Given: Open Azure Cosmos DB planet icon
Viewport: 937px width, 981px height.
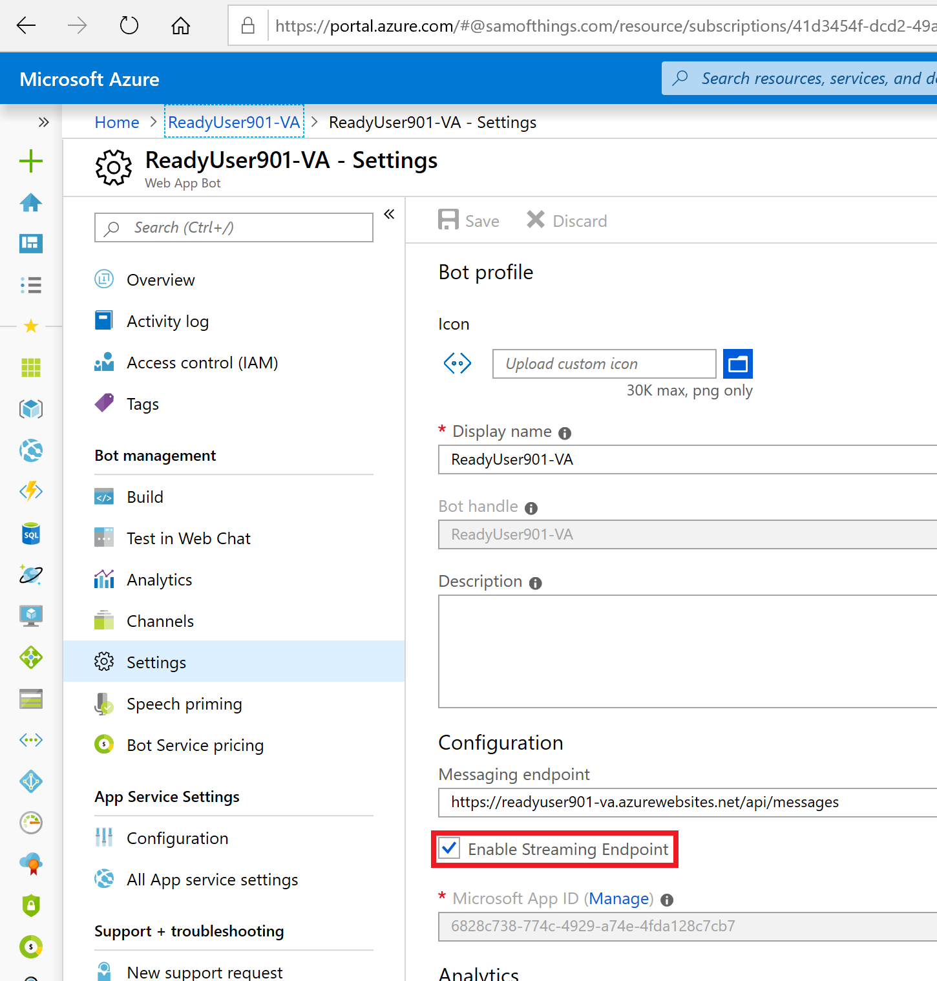Looking at the screenshot, I should [31, 575].
